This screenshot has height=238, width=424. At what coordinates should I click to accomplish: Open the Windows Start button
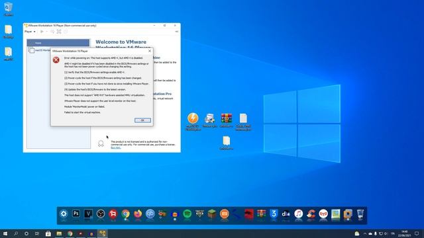pos(5,233)
